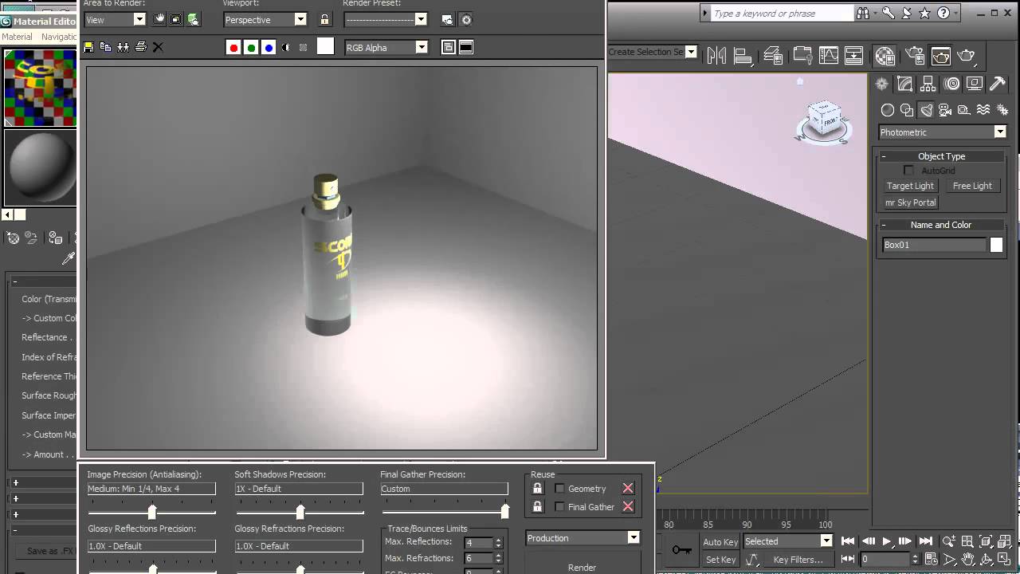
Task: Select Space Warps category icon
Action: (983, 110)
